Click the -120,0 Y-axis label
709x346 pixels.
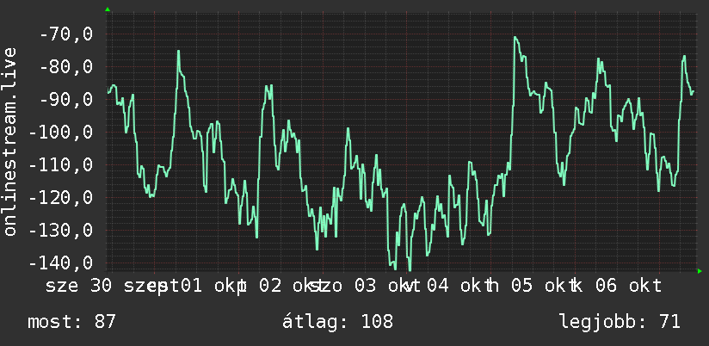[x=60, y=198]
